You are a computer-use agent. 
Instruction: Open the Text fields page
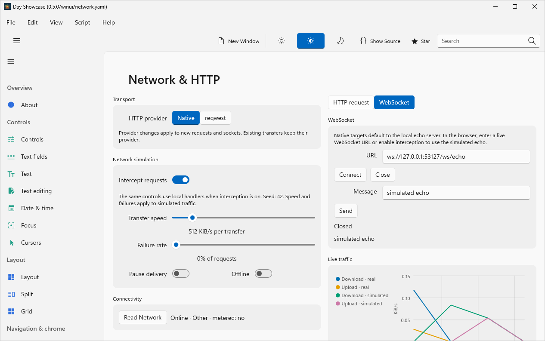tap(52, 157)
